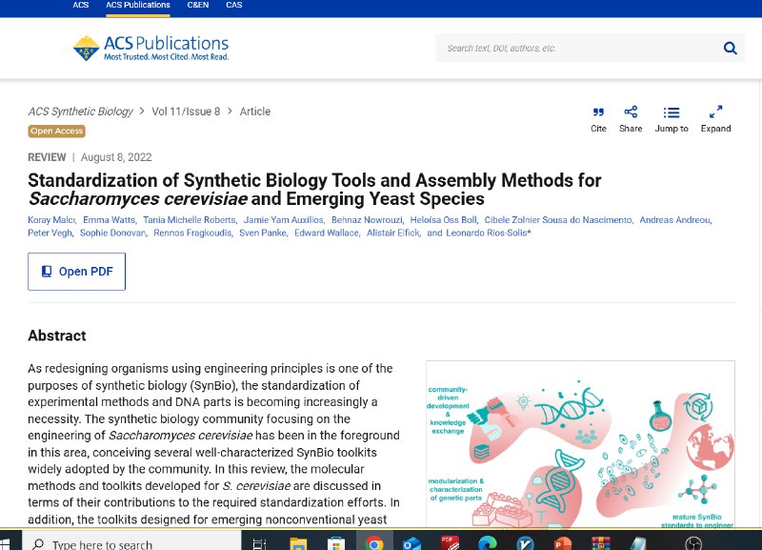
Task: Open OBS Studio from the taskbar
Action: (693, 543)
